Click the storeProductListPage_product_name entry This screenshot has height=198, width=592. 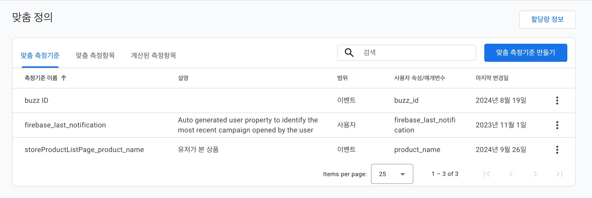click(x=84, y=150)
